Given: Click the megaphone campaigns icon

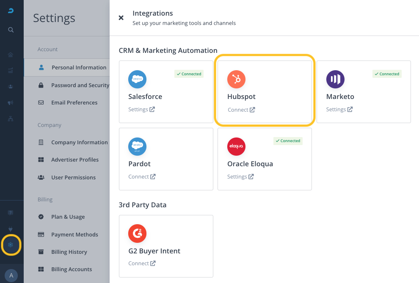Looking at the screenshot, I should click(11, 103).
